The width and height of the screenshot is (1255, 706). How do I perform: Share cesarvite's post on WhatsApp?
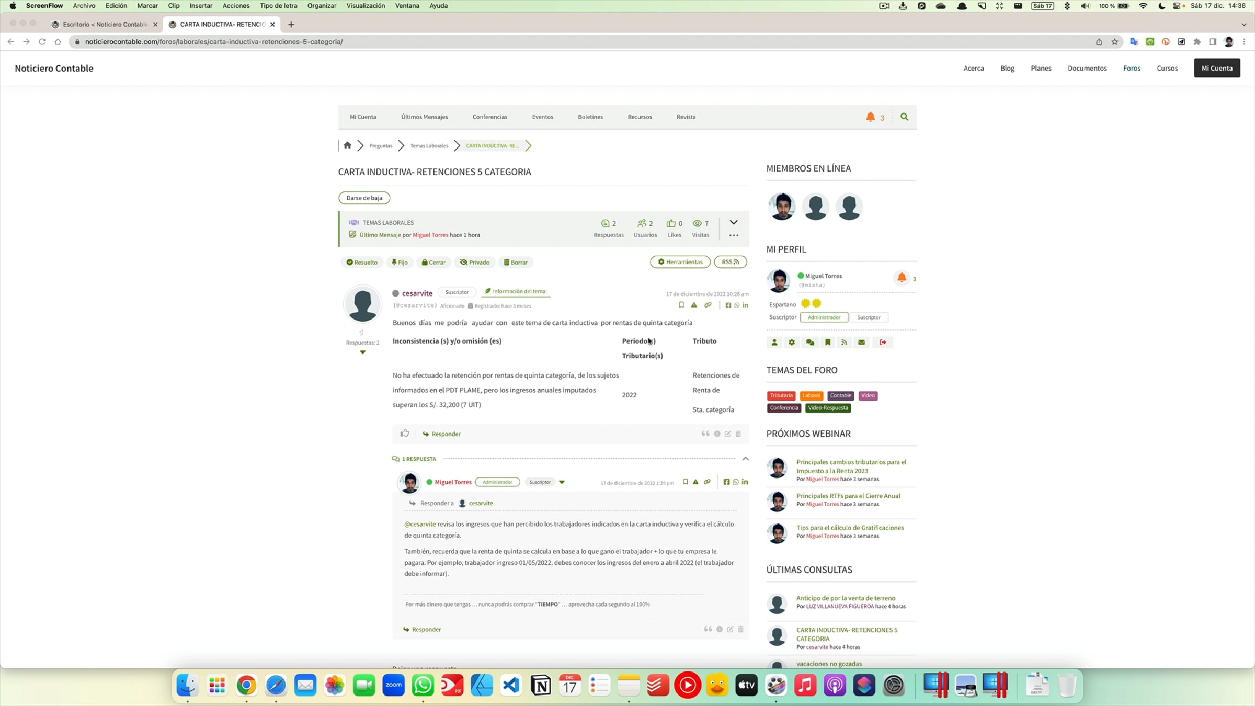tap(737, 305)
